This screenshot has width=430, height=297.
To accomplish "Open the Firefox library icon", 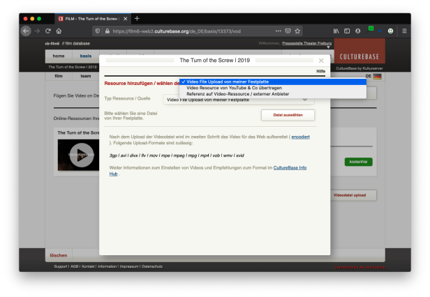I will (x=336, y=31).
